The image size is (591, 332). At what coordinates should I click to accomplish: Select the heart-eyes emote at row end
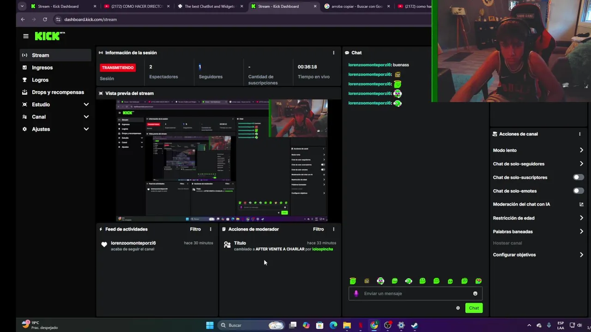pos(478,281)
